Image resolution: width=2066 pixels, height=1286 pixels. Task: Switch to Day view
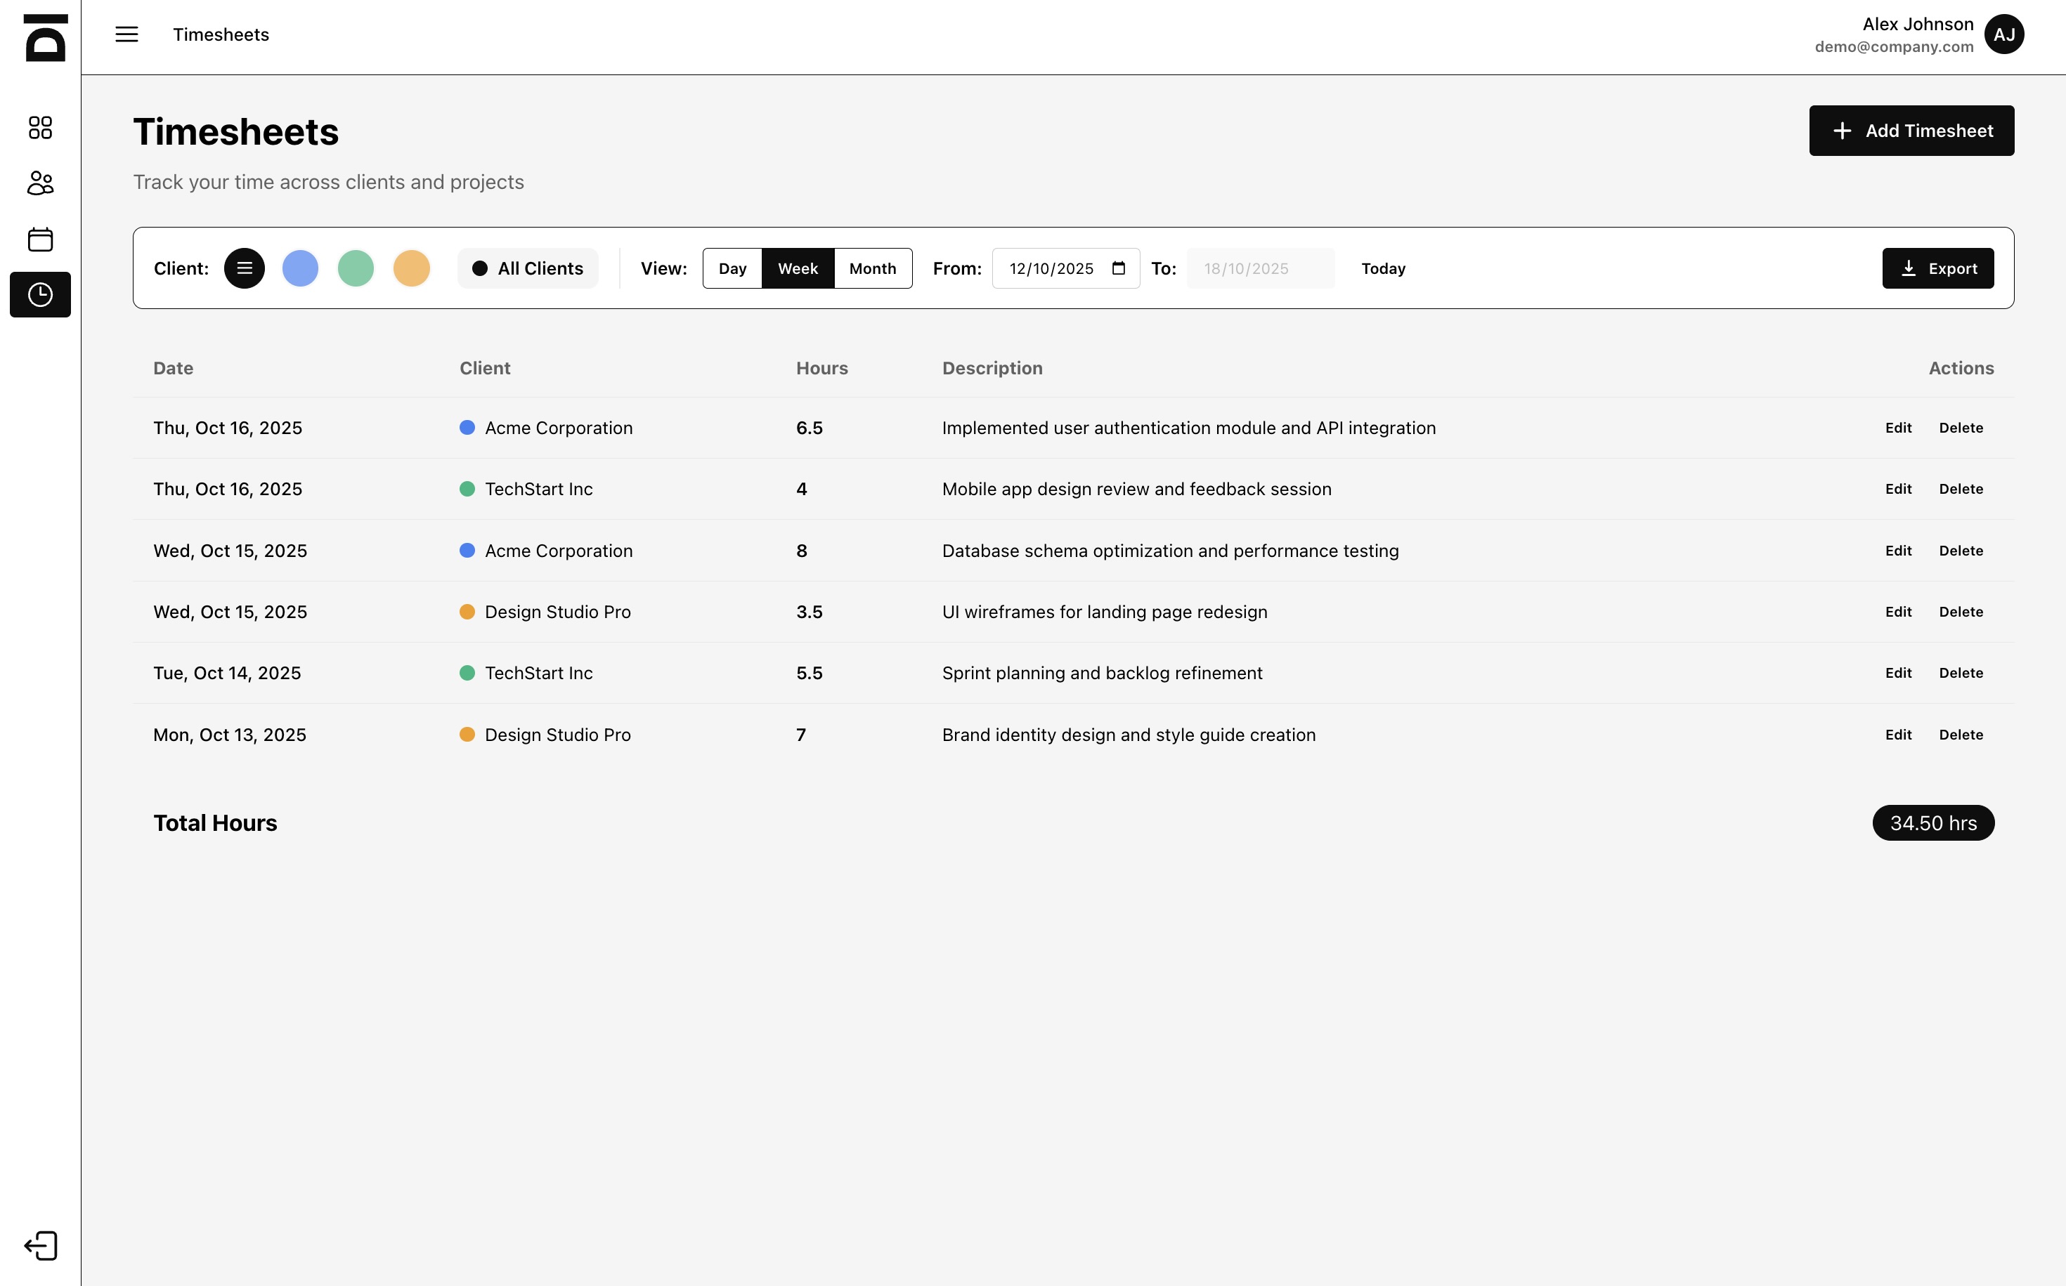tap(732, 269)
